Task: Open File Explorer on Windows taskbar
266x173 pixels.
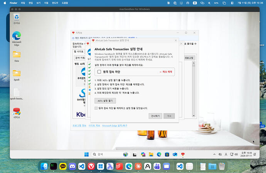Action: coord(151,154)
